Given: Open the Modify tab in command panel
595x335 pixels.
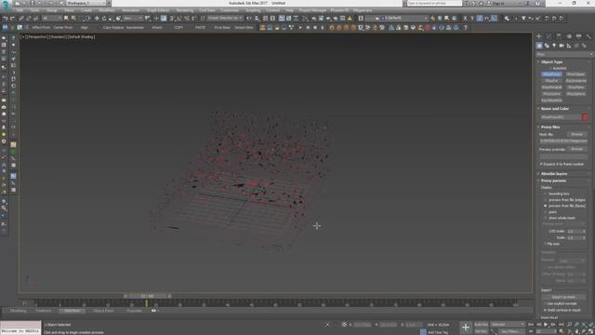Looking at the screenshot, I should coord(549,36).
